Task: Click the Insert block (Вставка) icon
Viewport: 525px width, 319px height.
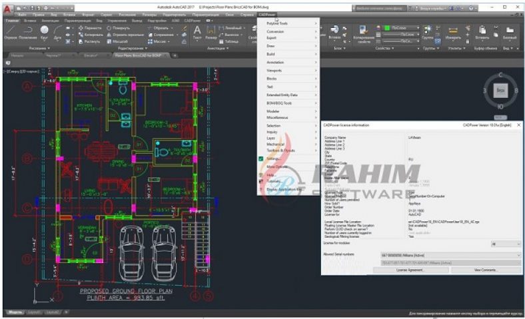Action: pos(334,31)
